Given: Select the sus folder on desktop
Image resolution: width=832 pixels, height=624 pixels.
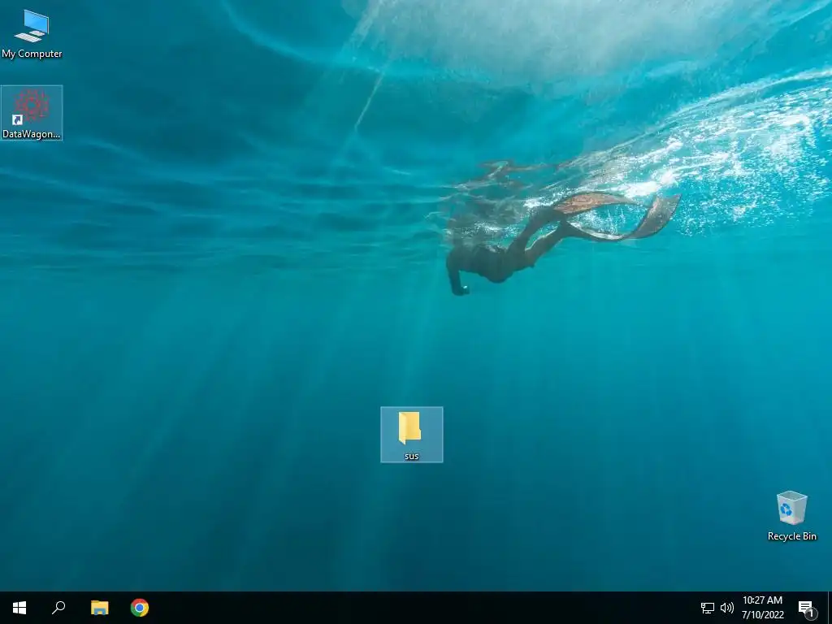Looking at the screenshot, I should 412,435.
